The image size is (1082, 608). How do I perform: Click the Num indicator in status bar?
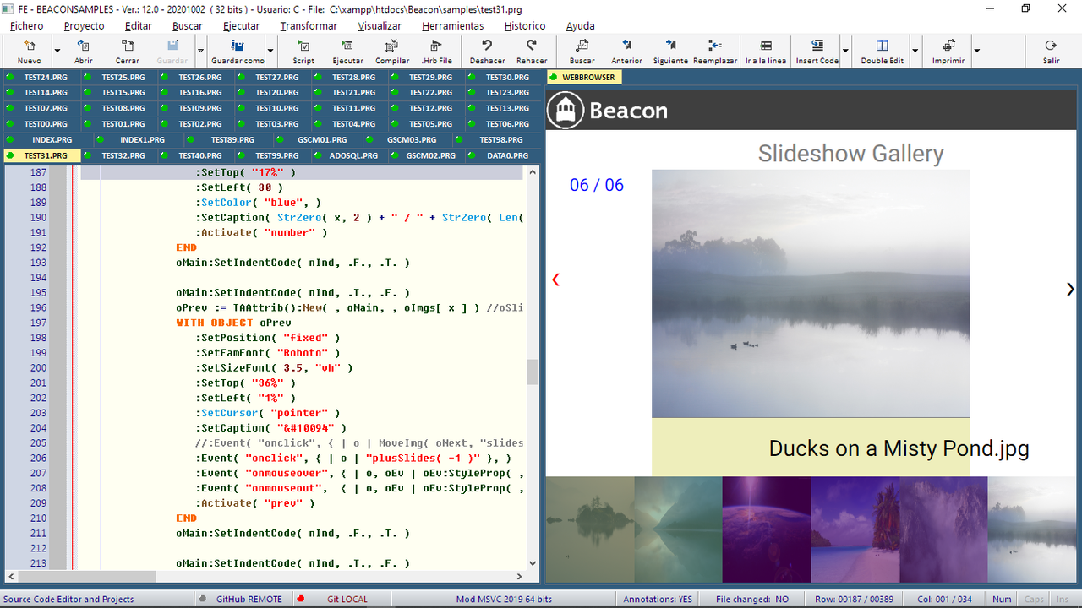(x=1002, y=599)
